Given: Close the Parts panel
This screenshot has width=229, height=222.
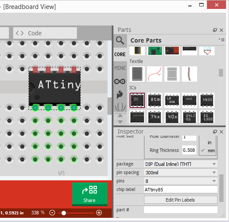Looking at the screenshot, I should pos(221,30).
